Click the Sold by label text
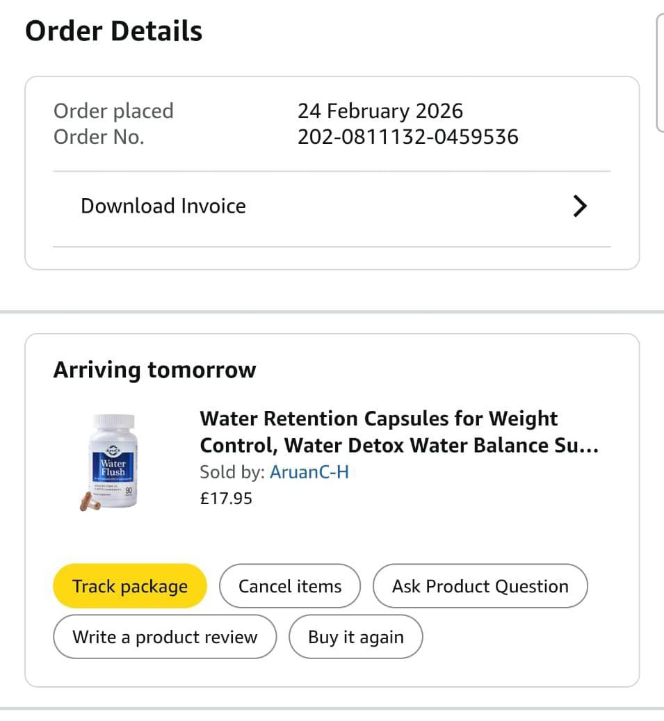 click(232, 472)
